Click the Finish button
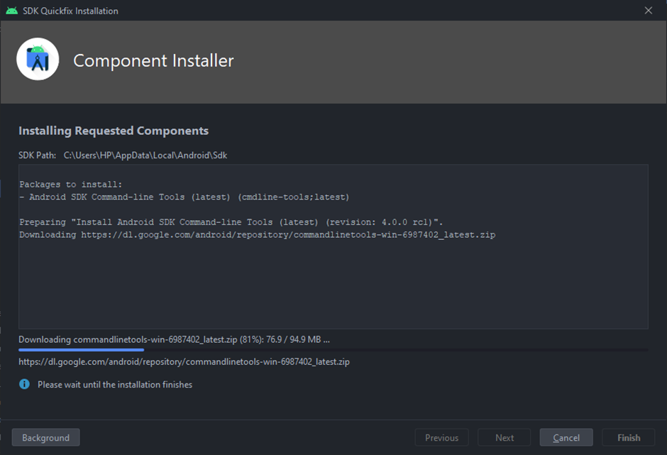This screenshot has height=455, width=667. point(629,437)
